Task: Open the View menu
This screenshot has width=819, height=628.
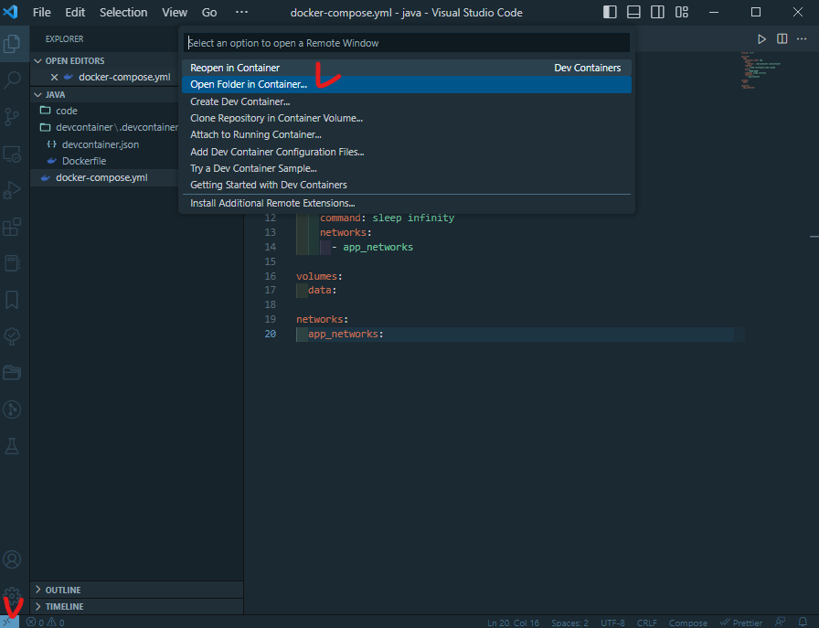Action: tap(174, 12)
